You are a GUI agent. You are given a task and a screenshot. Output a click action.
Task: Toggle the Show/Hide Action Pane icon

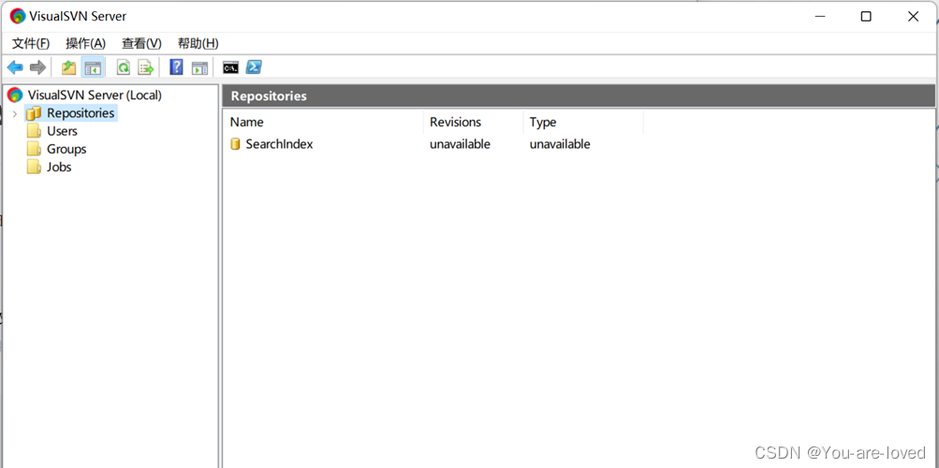[199, 67]
